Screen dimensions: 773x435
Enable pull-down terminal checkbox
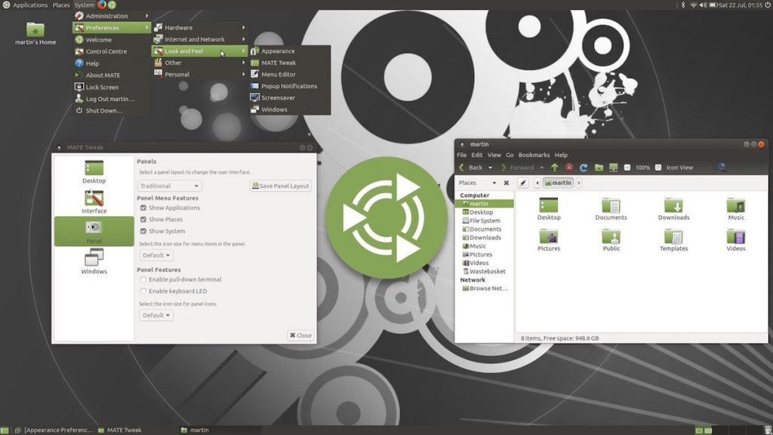tap(143, 279)
